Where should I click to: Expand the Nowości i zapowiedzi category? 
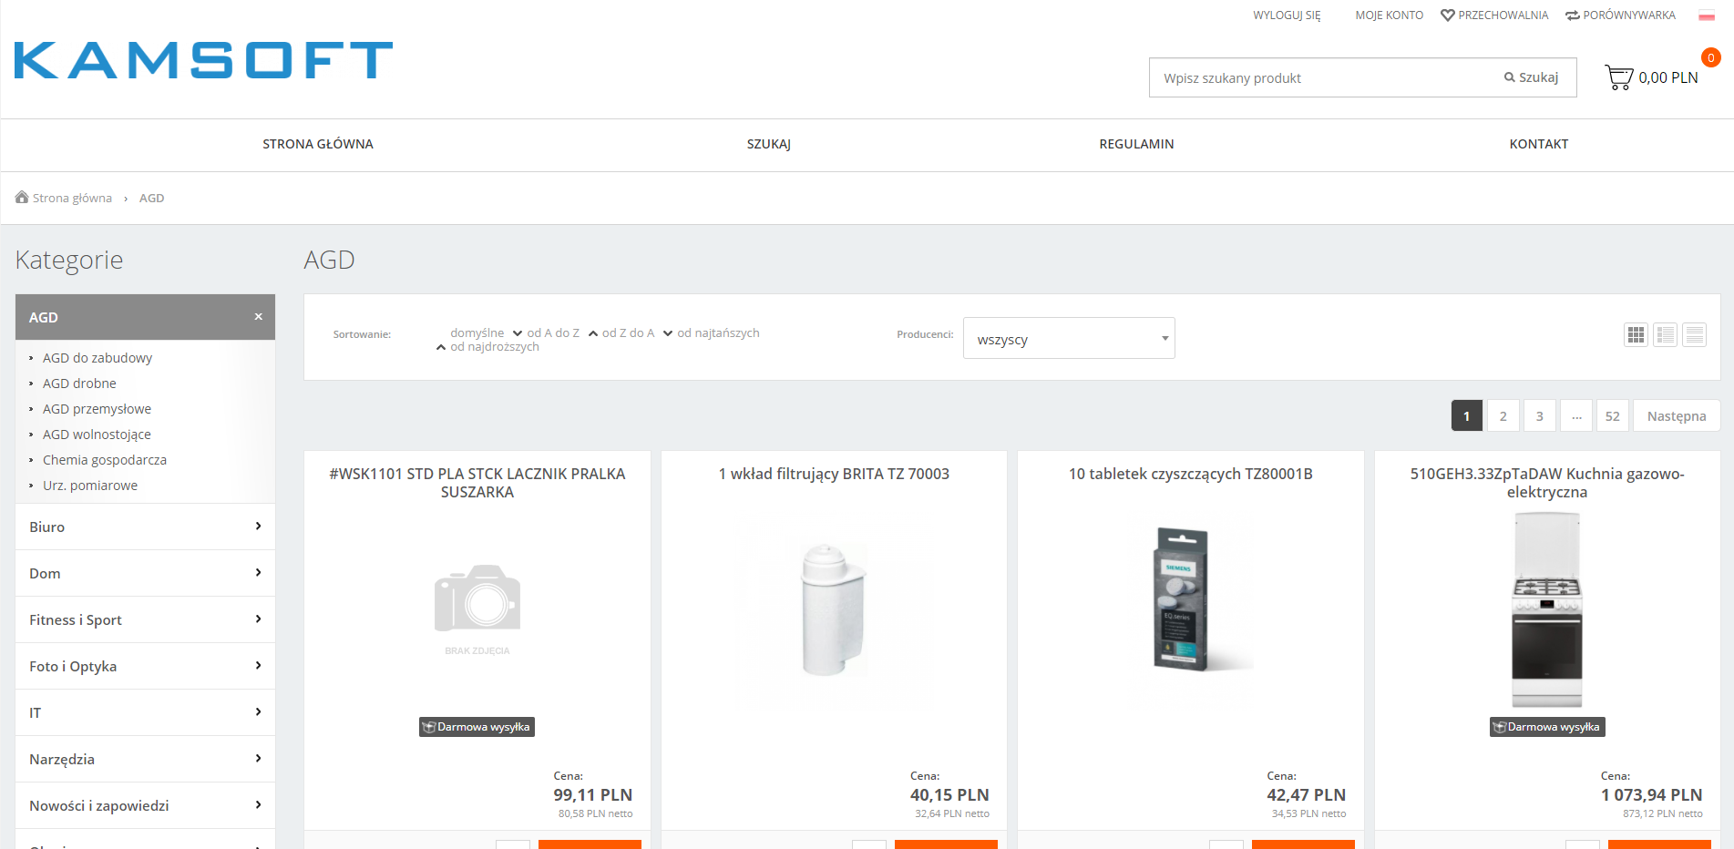tap(146, 805)
